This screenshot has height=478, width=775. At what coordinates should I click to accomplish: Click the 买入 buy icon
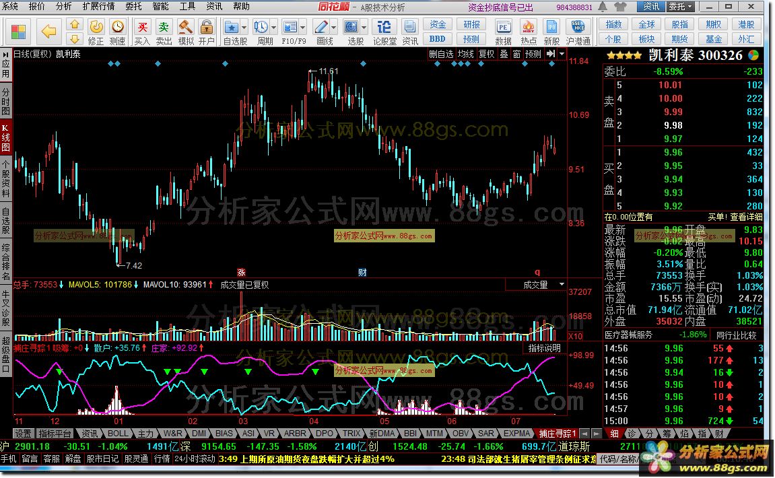[142, 27]
